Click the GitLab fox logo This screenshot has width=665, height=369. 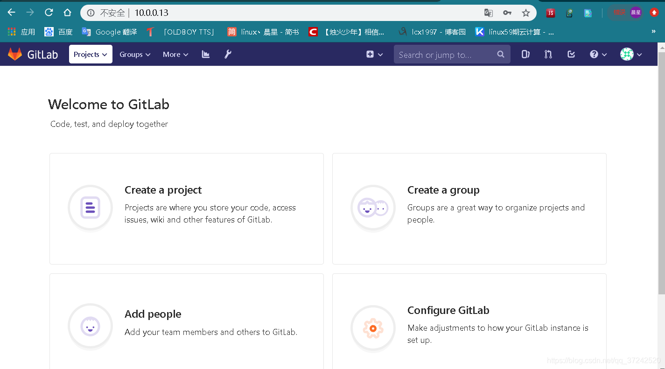pyautogui.click(x=15, y=54)
